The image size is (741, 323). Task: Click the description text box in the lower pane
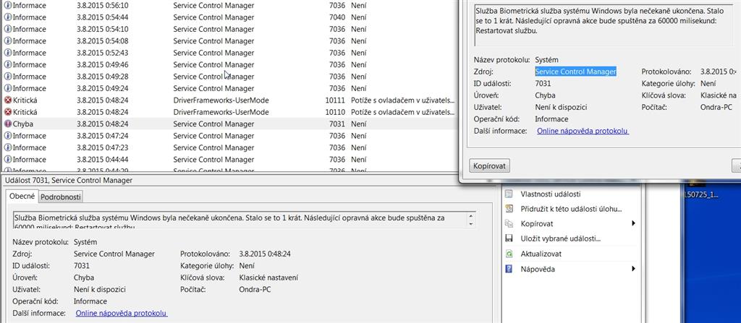(x=244, y=220)
